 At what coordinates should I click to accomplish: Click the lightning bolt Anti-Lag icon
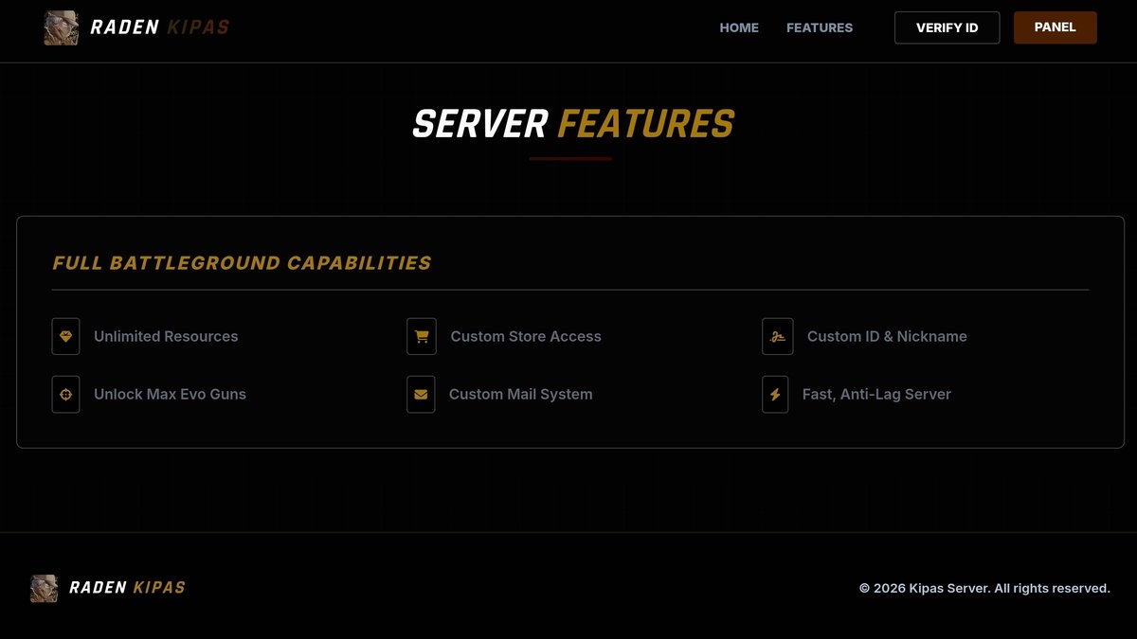click(775, 395)
